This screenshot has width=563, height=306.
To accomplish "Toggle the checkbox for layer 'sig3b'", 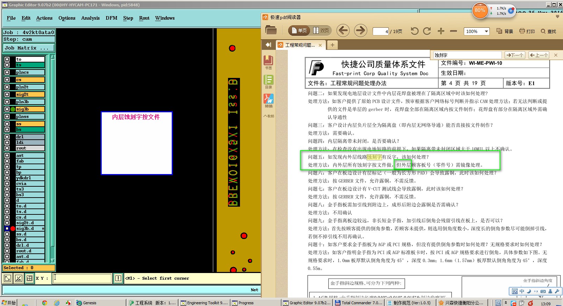I will 7,109.
